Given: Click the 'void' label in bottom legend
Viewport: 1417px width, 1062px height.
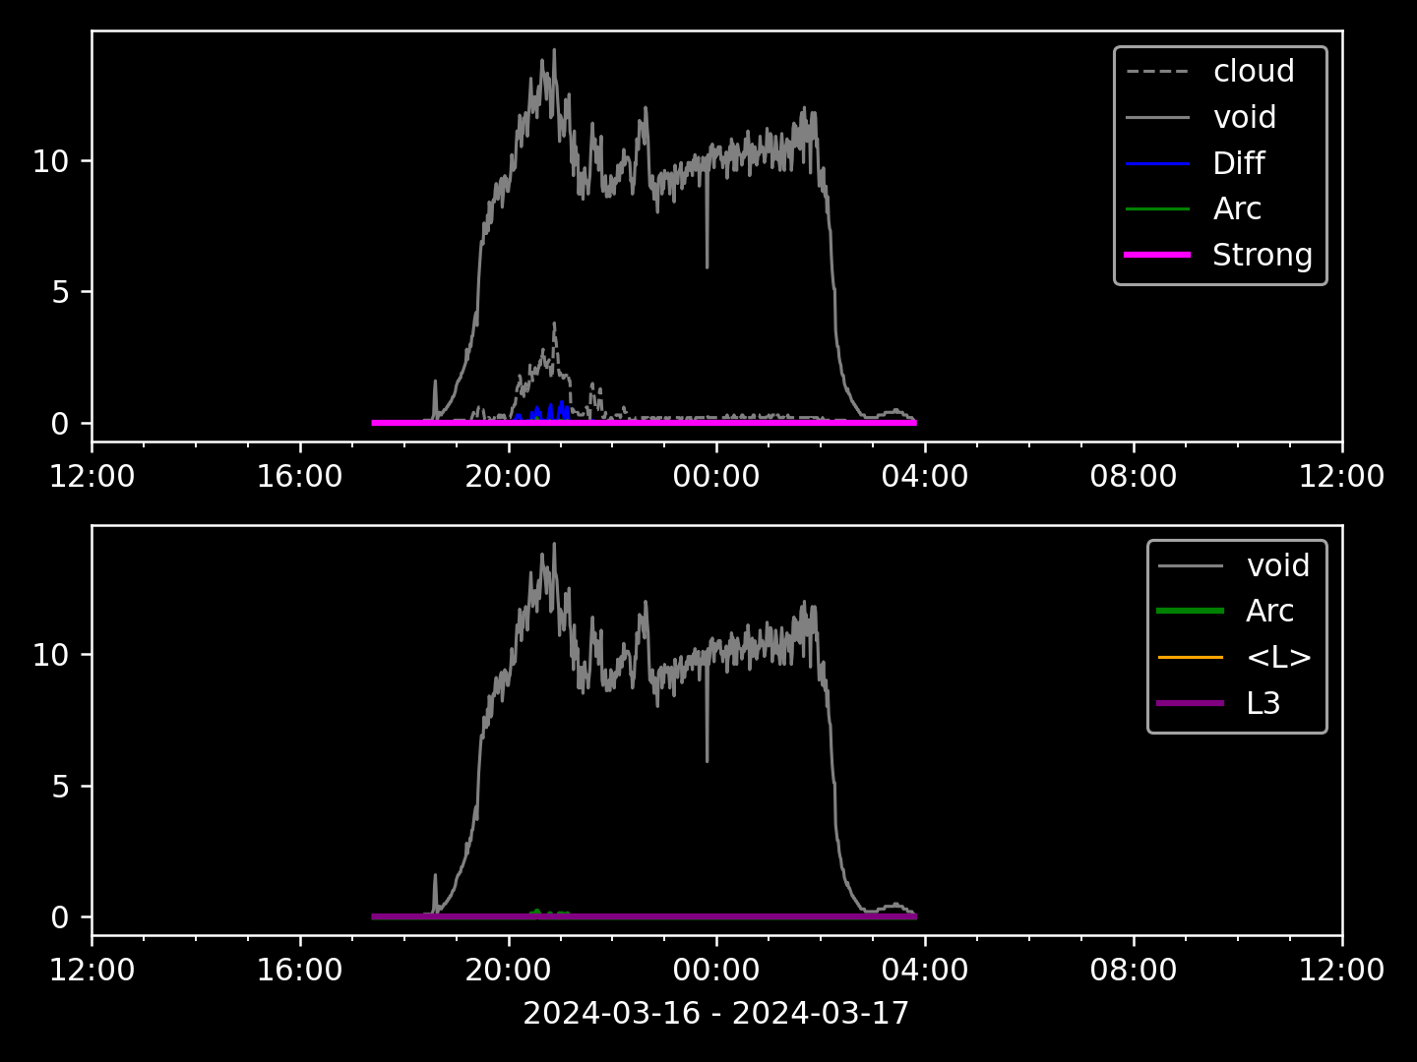Looking at the screenshot, I should (x=1277, y=565).
